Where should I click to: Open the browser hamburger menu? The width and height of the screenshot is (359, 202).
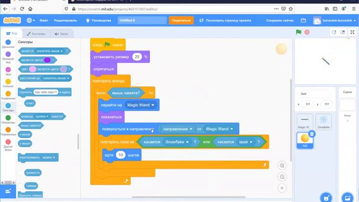click(x=354, y=9)
